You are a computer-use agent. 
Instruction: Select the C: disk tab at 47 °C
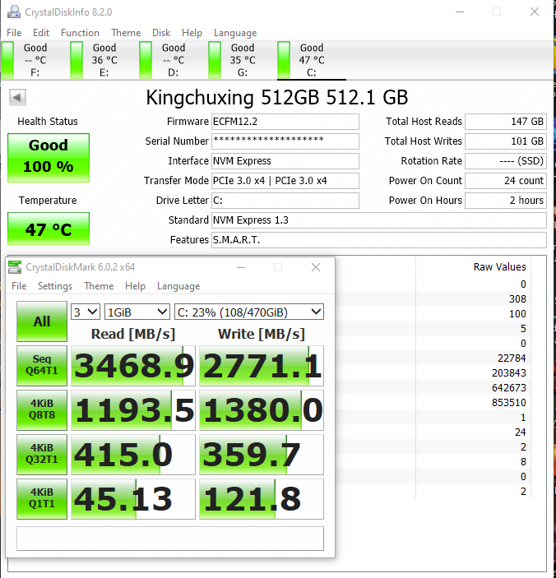coord(312,60)
